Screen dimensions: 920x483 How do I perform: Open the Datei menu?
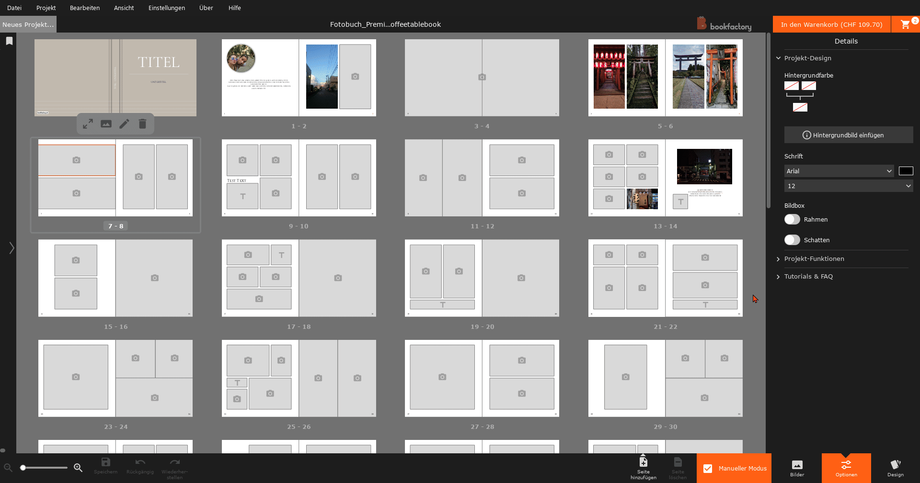point(14,8)
